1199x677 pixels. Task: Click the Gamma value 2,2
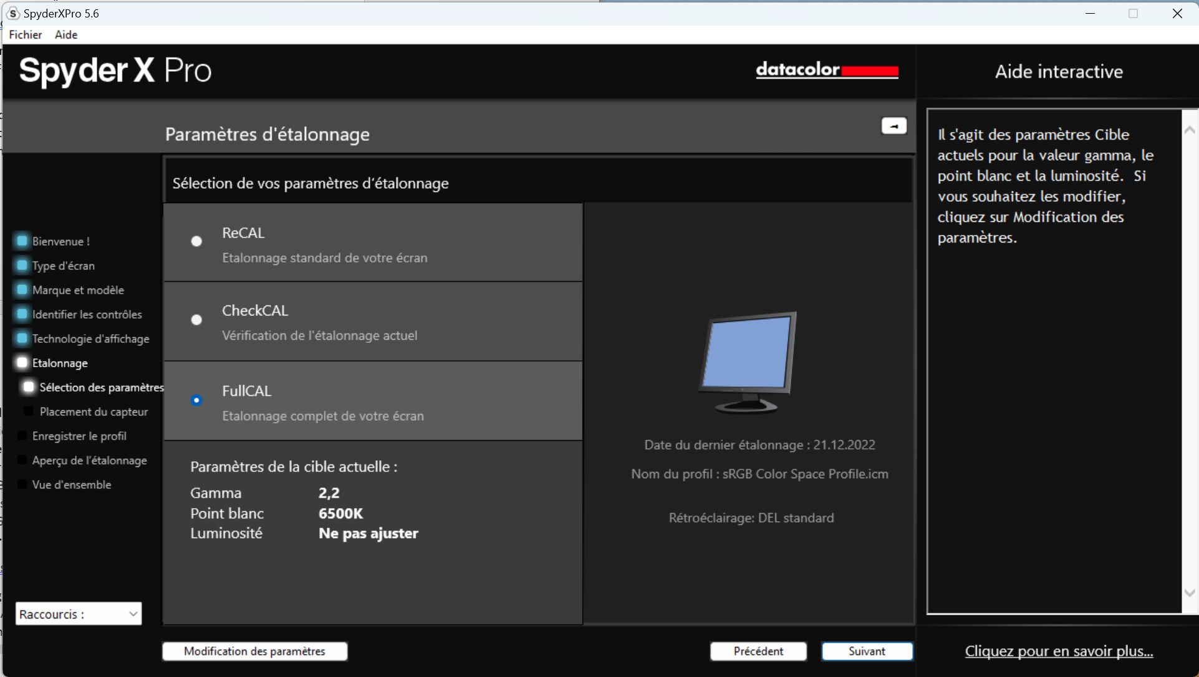[329, 493]
